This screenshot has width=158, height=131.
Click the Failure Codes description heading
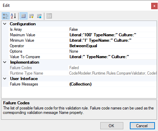tap(16, 103)
